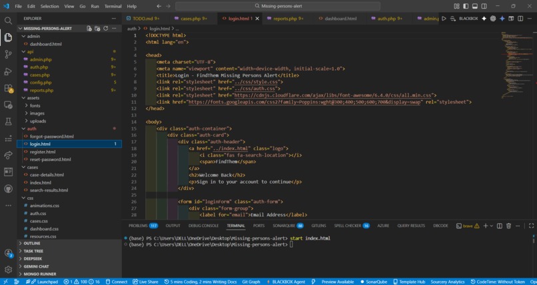
Task: Switch to the SPELL CHECKER panel tab
Action: (352, 226)
